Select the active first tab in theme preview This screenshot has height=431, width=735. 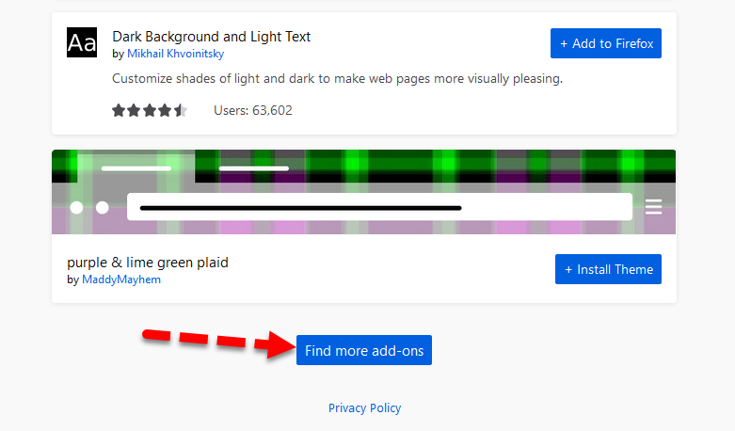pos(136,168)
